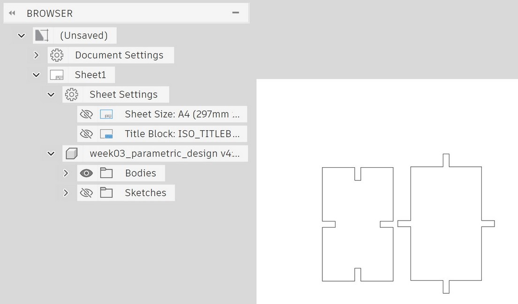Select the Sheet Settings tree item label
Screen dimensions: 518x304
point(123,95)
